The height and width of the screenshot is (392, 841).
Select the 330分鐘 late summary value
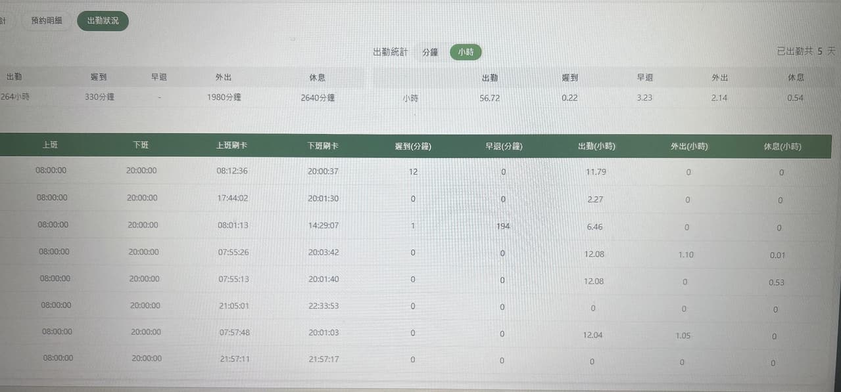pos(99,97)
